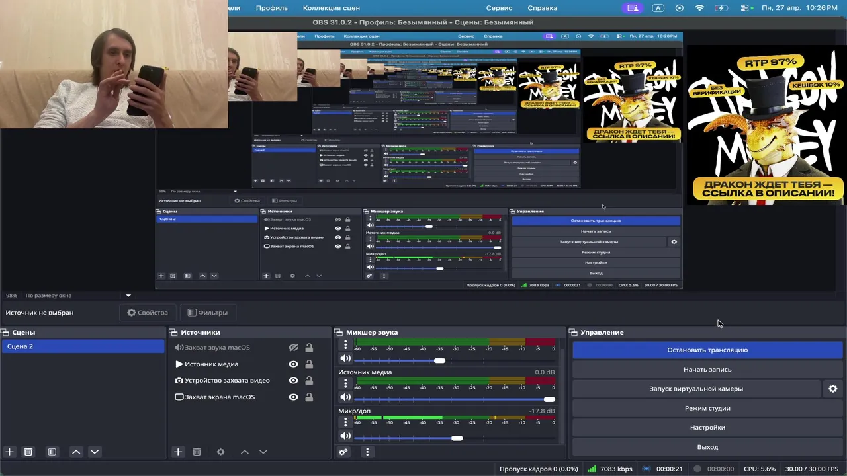Open Wi-Fi status menu

(699, 8)
